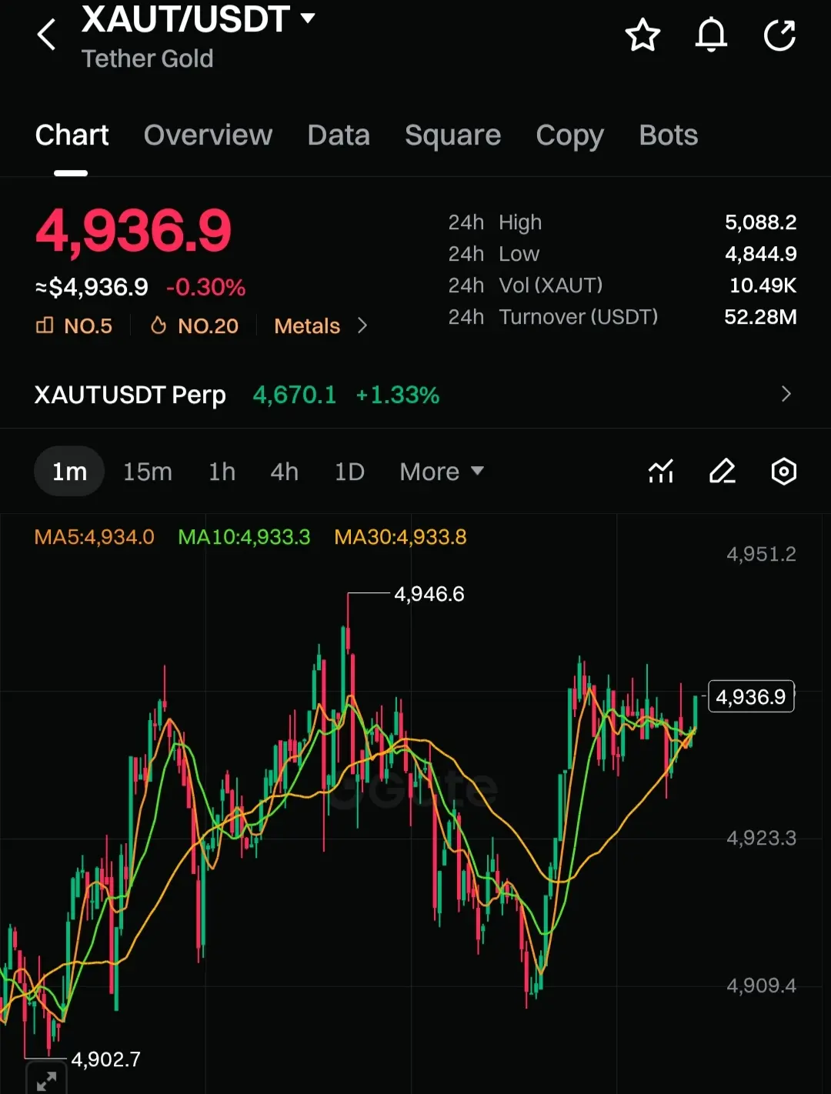Tap the large 4,936.9 price
This screenshot has height=1094, width=831.
[133, 231]
